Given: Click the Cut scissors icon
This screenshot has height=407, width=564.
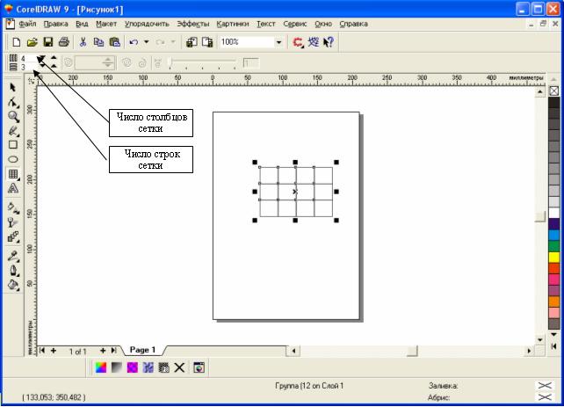Looking at the screenshot, I should coord(83,41).
